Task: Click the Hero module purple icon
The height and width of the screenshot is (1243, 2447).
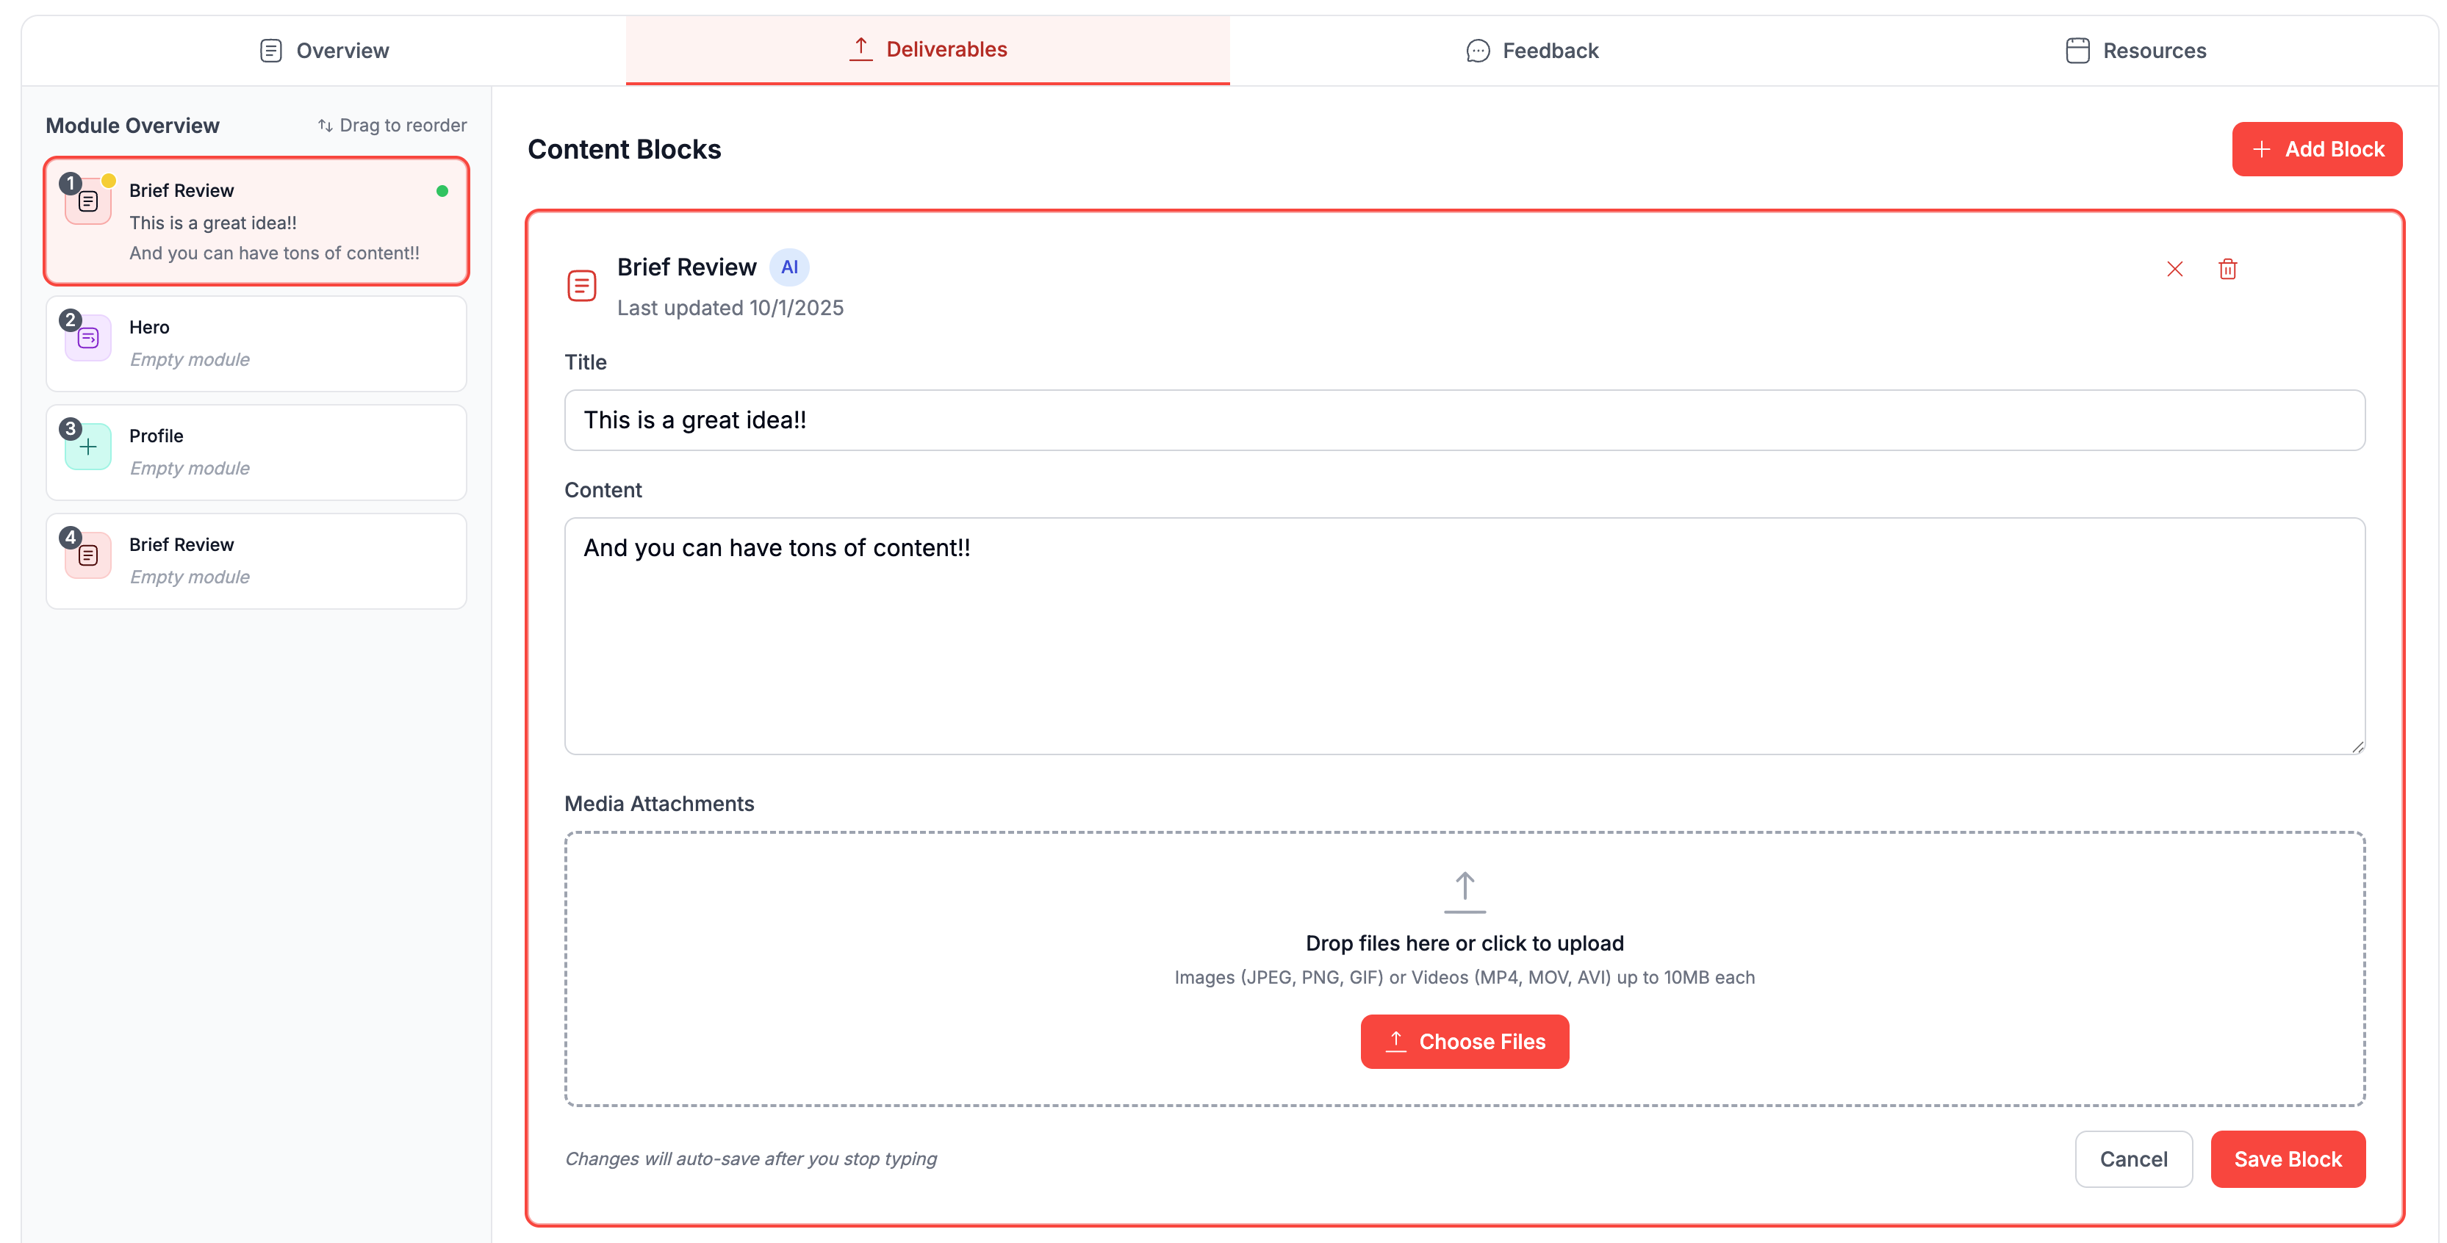Action: (x=88, y=339)
